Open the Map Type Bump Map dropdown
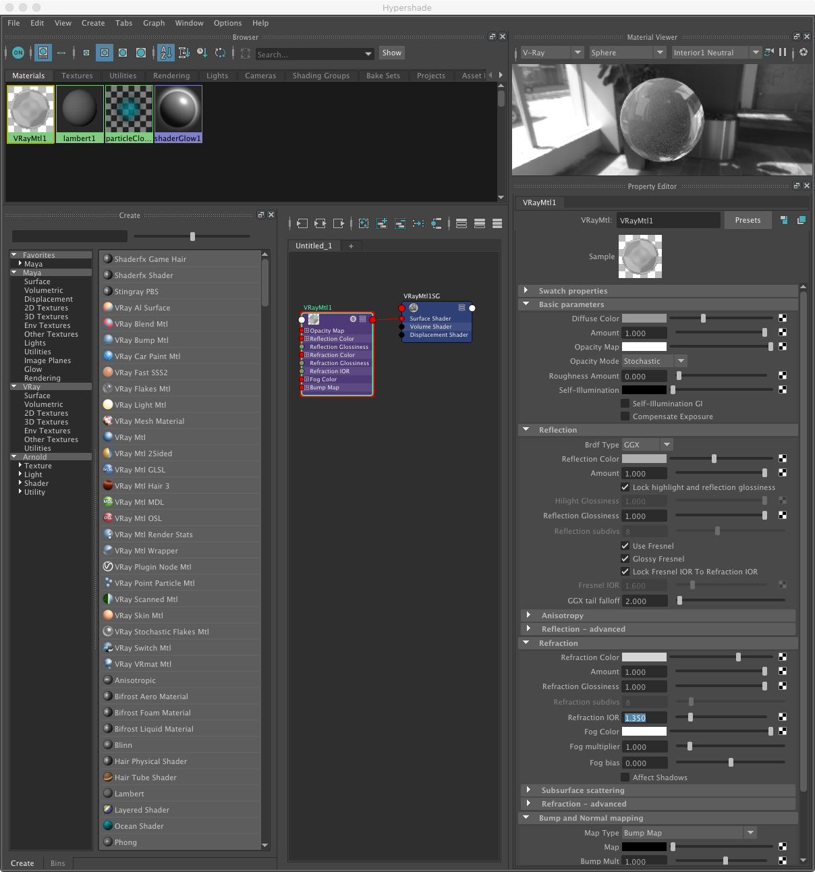 pyautogui.click(x=689, y=833)
